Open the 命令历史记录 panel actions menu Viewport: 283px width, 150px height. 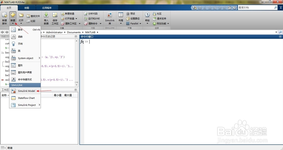click(76, 36)
